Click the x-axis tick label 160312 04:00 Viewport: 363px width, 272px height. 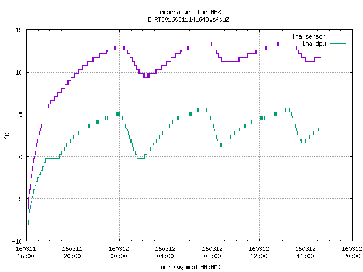[165, 252]
